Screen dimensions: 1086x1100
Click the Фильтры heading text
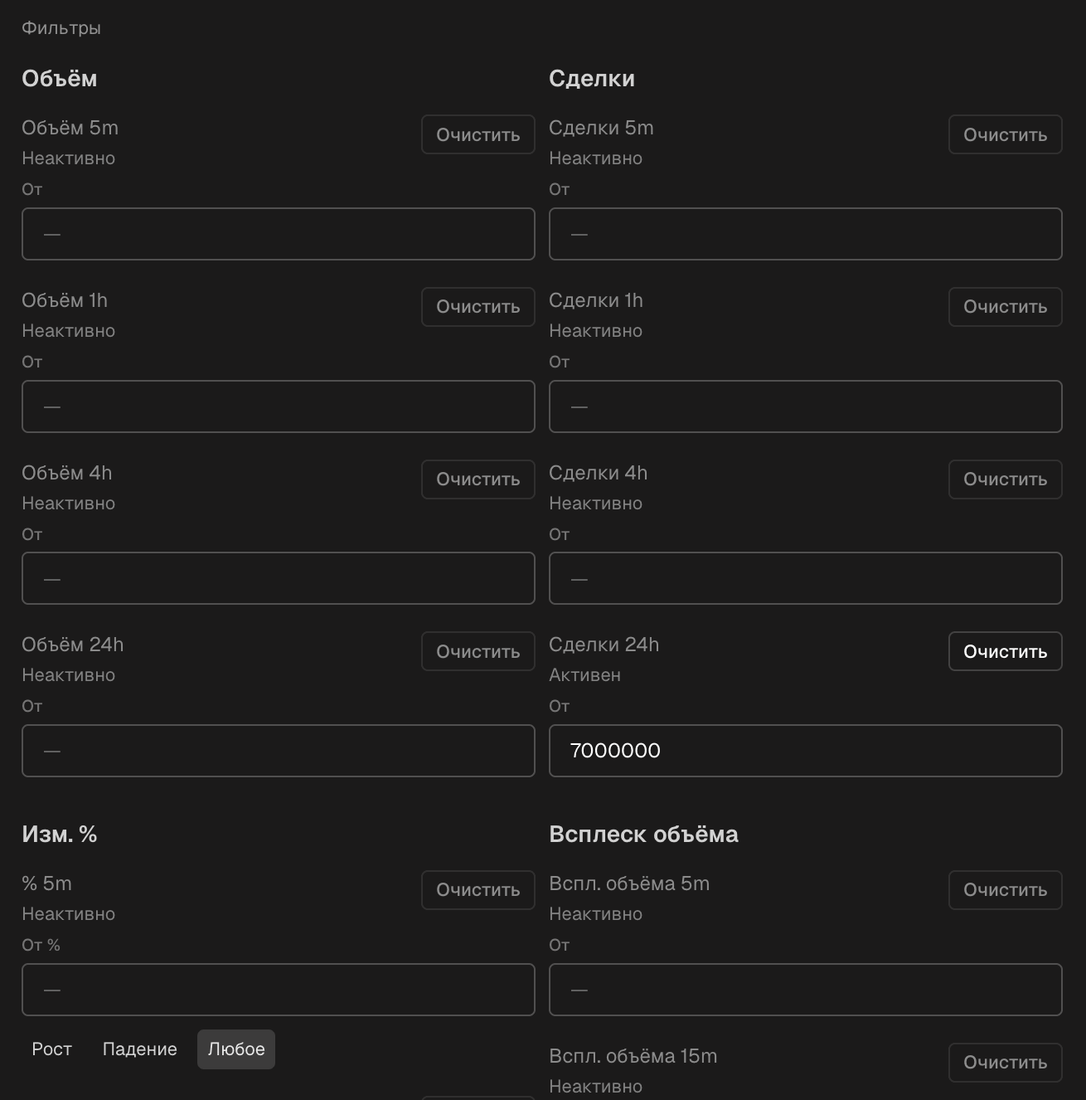[x=61, y=28]
